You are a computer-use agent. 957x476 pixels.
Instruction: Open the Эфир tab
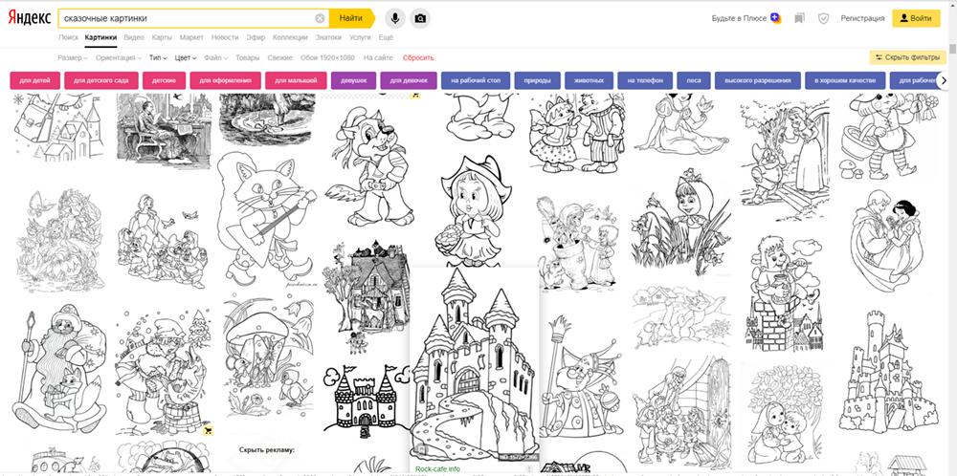pyautogui.click(x=256, y=37)
